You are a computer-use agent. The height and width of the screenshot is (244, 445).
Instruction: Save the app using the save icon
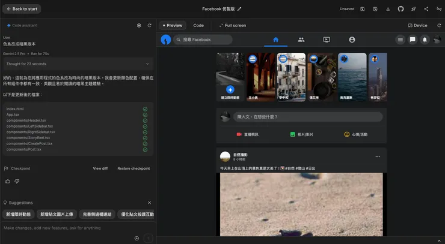(x=363, y=9)
